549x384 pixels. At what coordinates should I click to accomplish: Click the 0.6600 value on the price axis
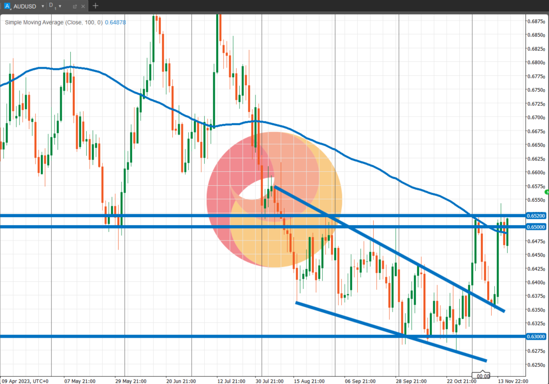coord(536,172)
